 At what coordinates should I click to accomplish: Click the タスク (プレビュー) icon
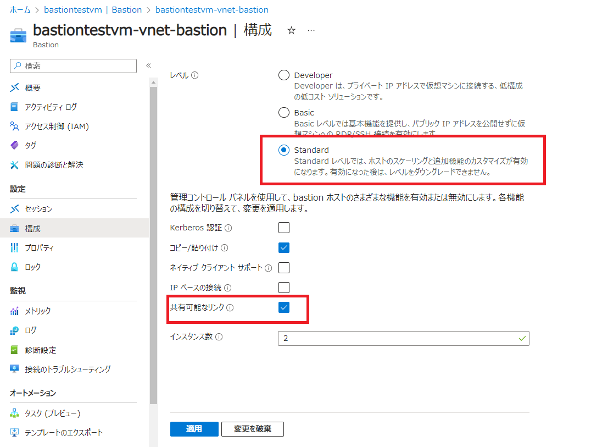[14, 413]
